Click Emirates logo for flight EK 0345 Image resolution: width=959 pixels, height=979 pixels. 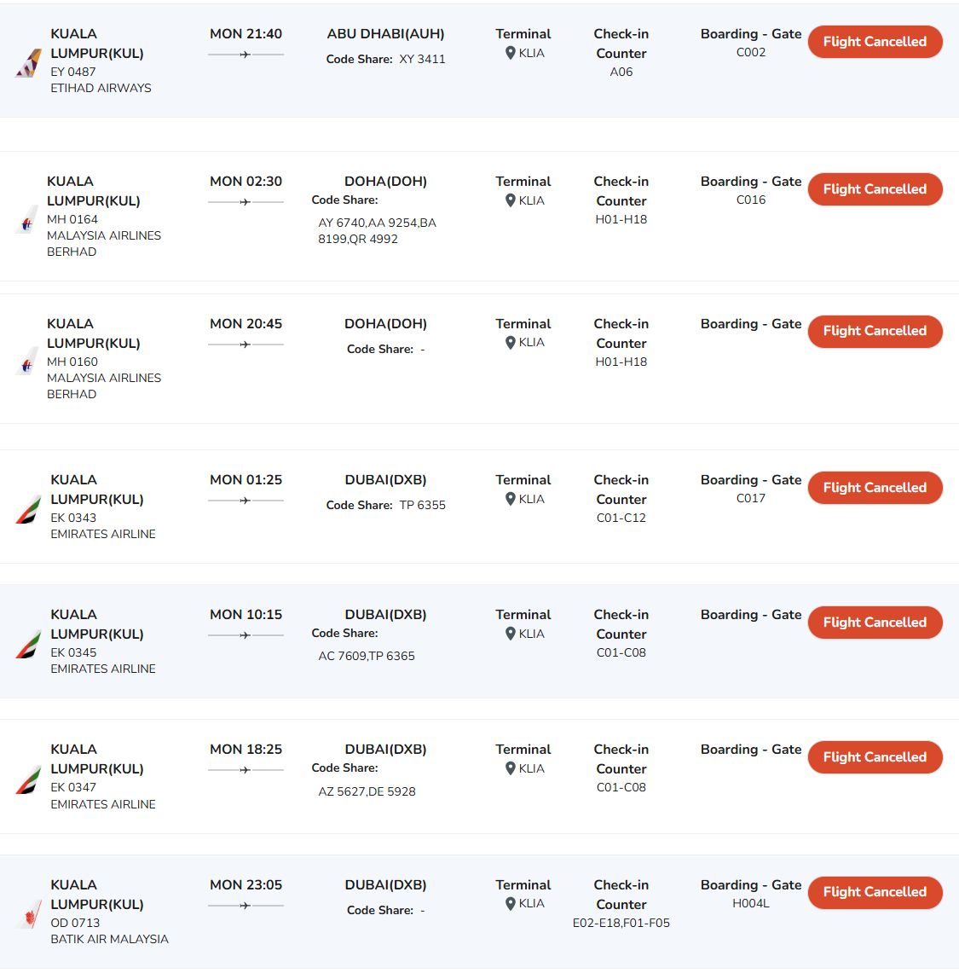tap(29, 644)
